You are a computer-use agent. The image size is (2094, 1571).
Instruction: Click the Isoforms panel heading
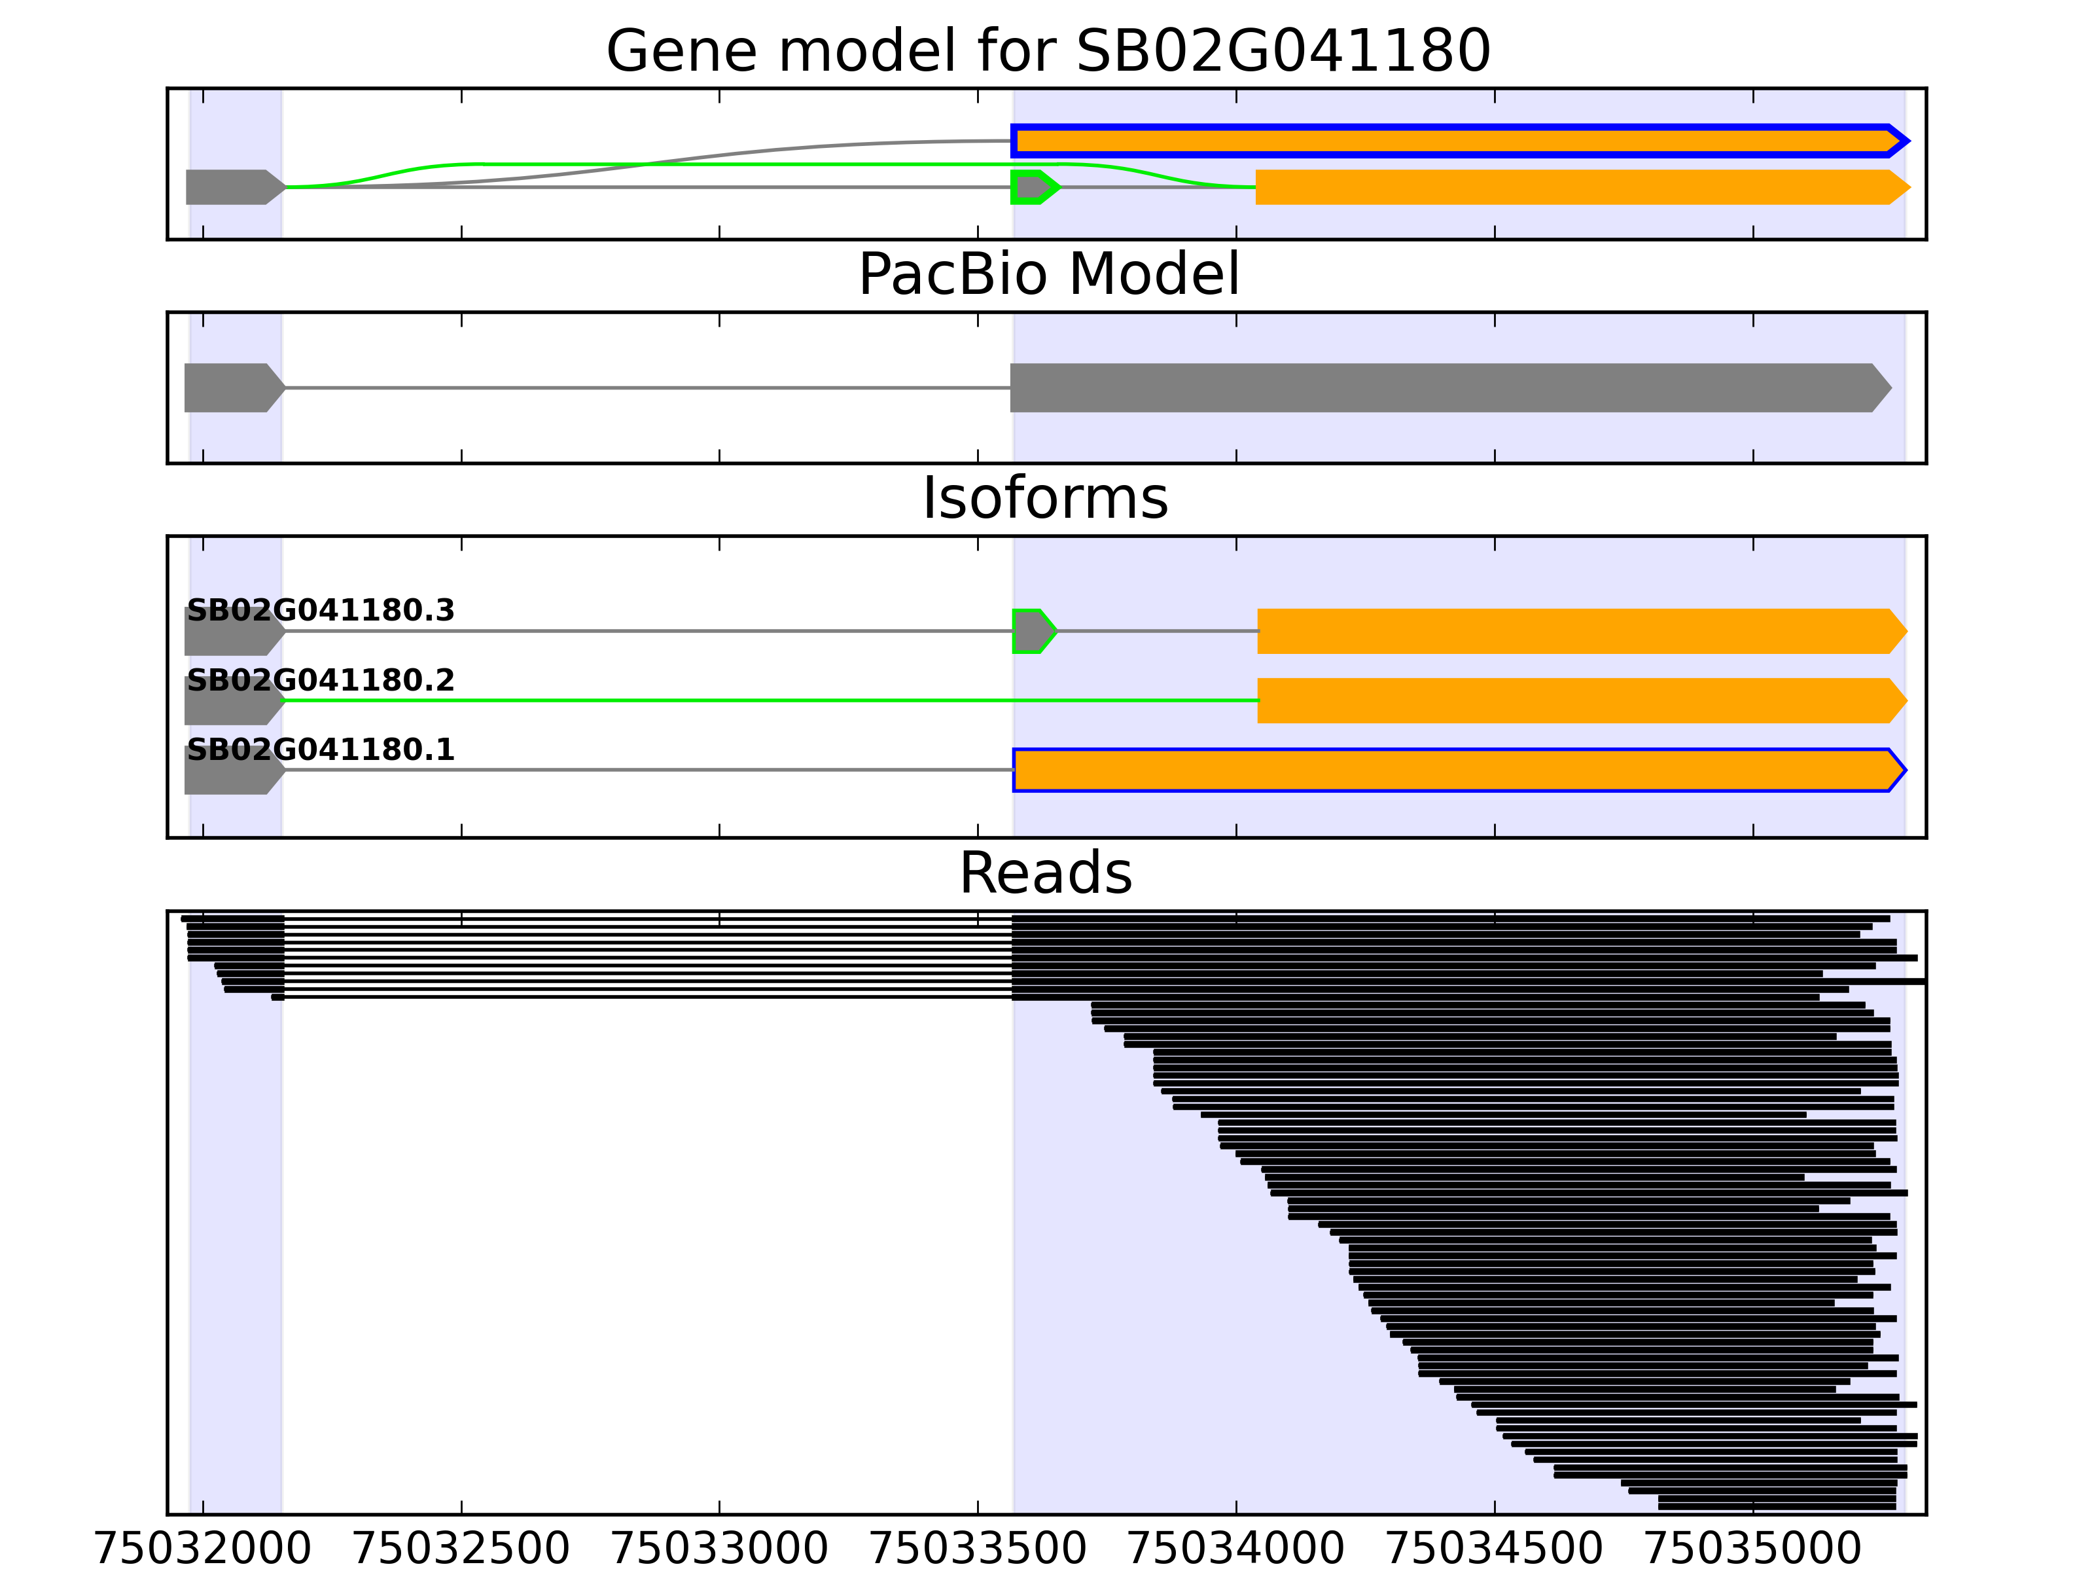(1045, 498)
